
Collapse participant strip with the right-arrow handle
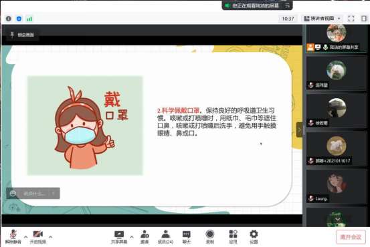pyautogui.click(x=299, y=130)
